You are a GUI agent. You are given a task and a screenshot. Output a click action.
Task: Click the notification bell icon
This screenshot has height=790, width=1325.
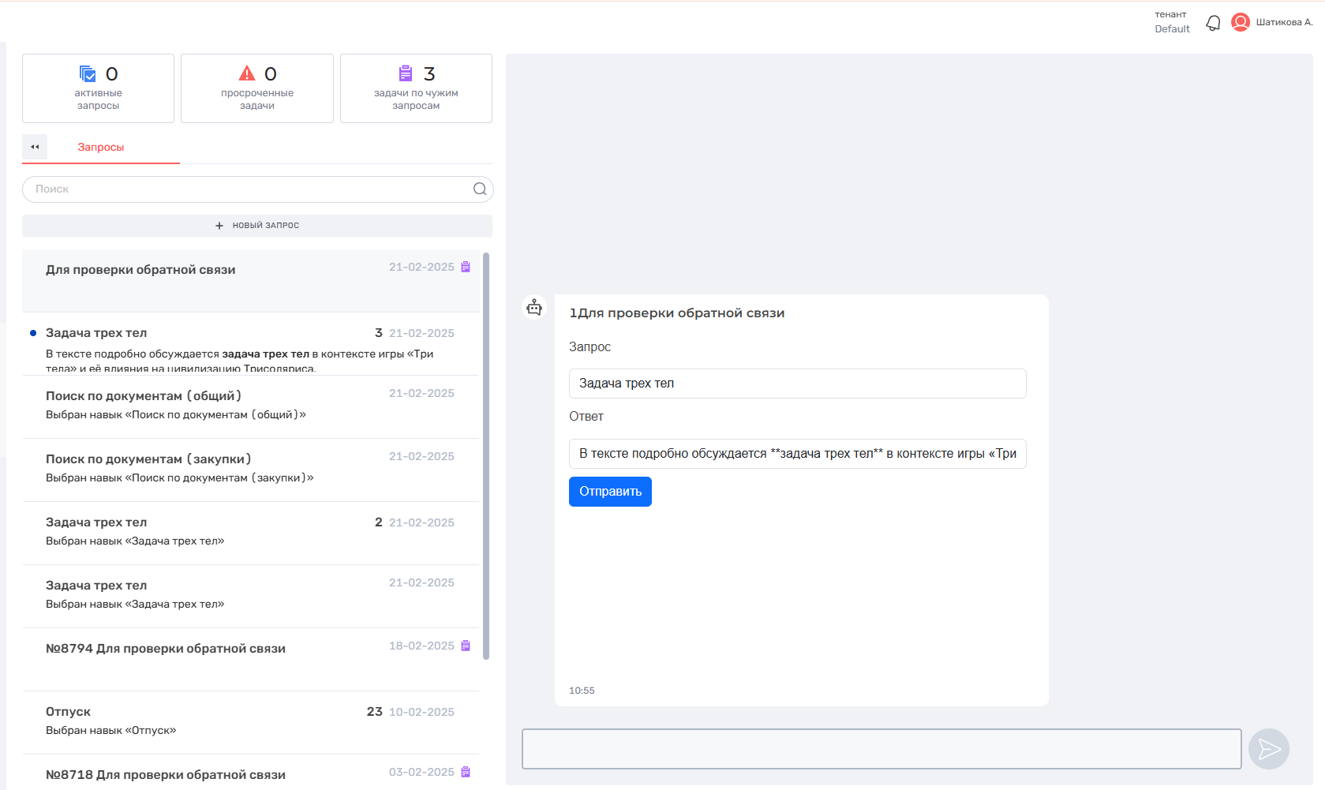[1213, 23]
